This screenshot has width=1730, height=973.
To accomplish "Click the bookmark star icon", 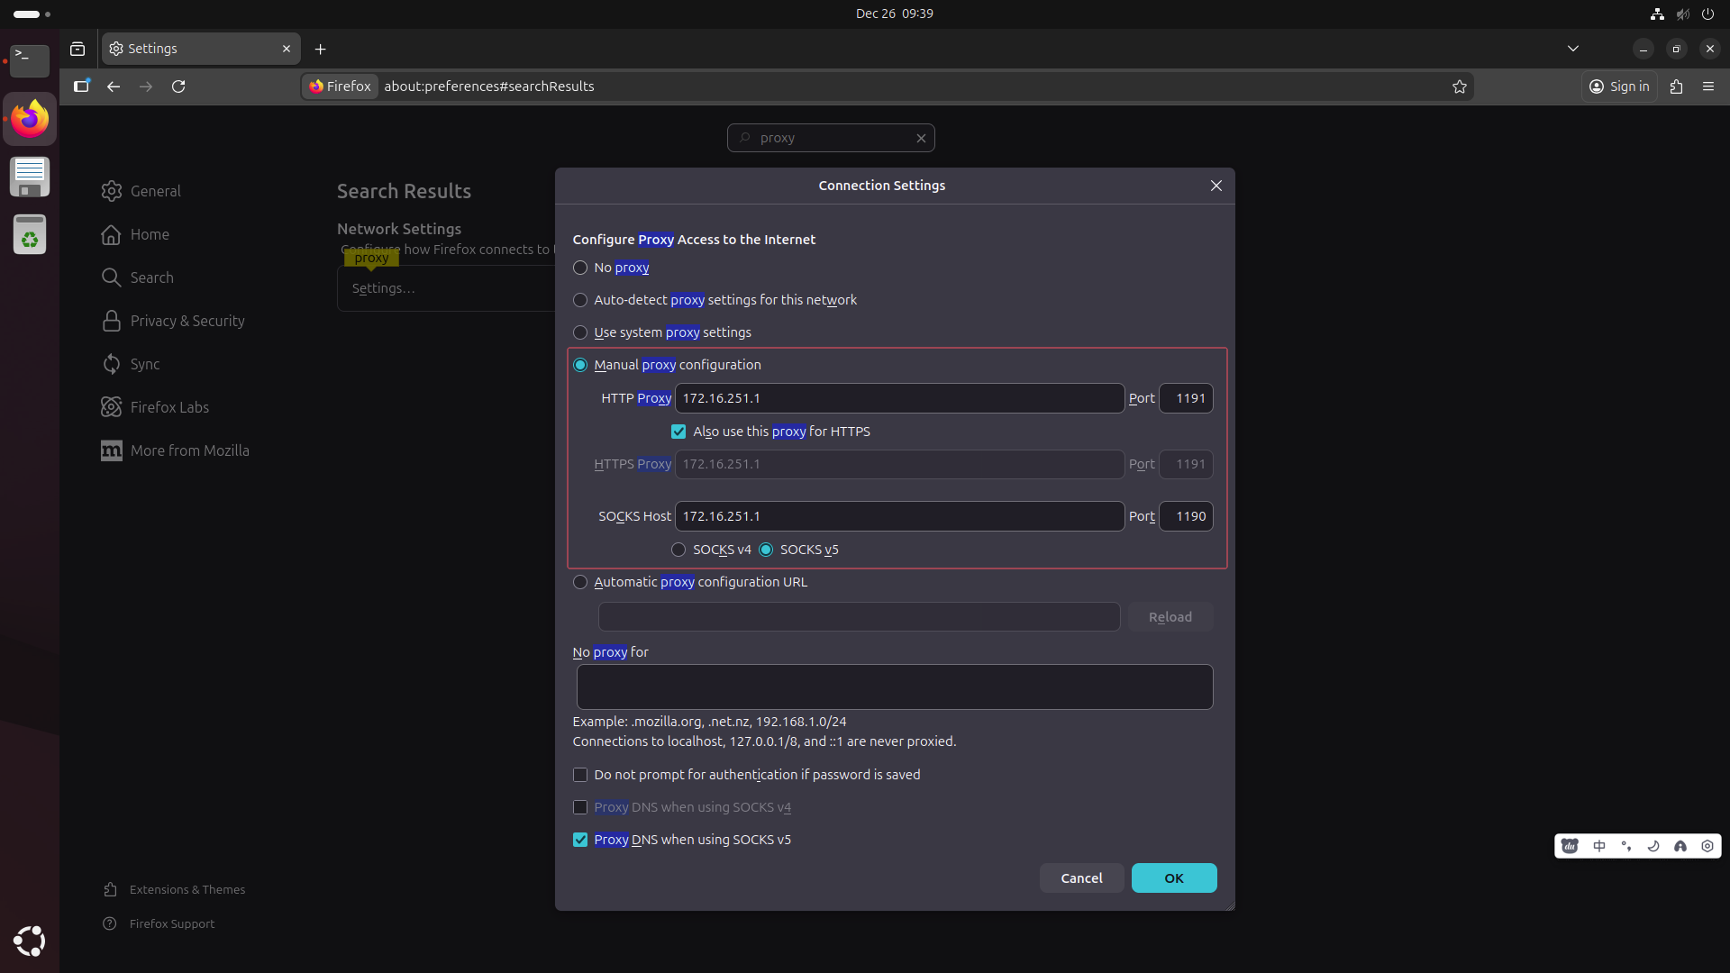I will [1459, 86].
